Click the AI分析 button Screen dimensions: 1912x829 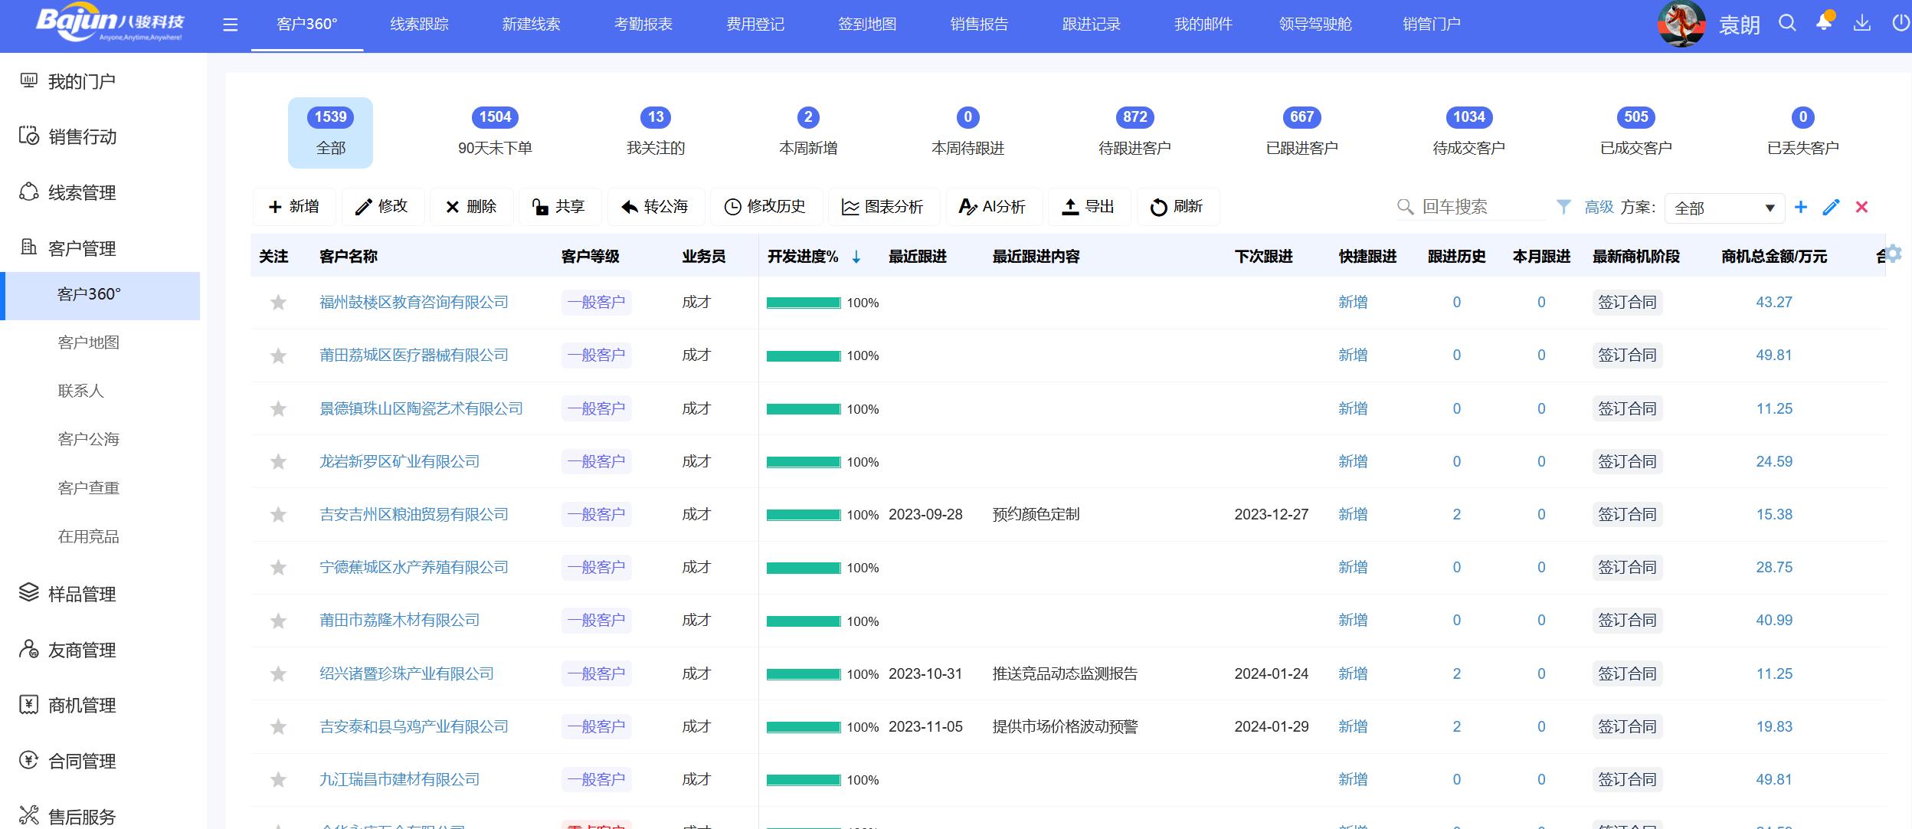click(x=993, y=207)
